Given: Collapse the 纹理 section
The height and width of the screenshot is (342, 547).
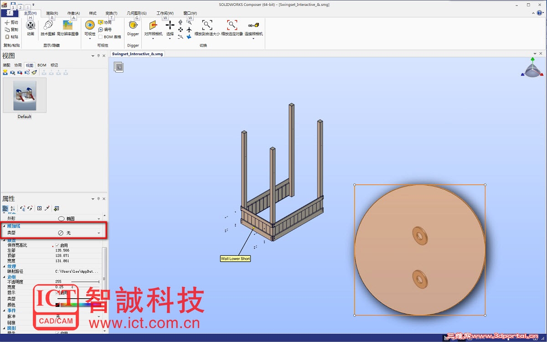Looking at the screenshot, I should pos(5,266).
